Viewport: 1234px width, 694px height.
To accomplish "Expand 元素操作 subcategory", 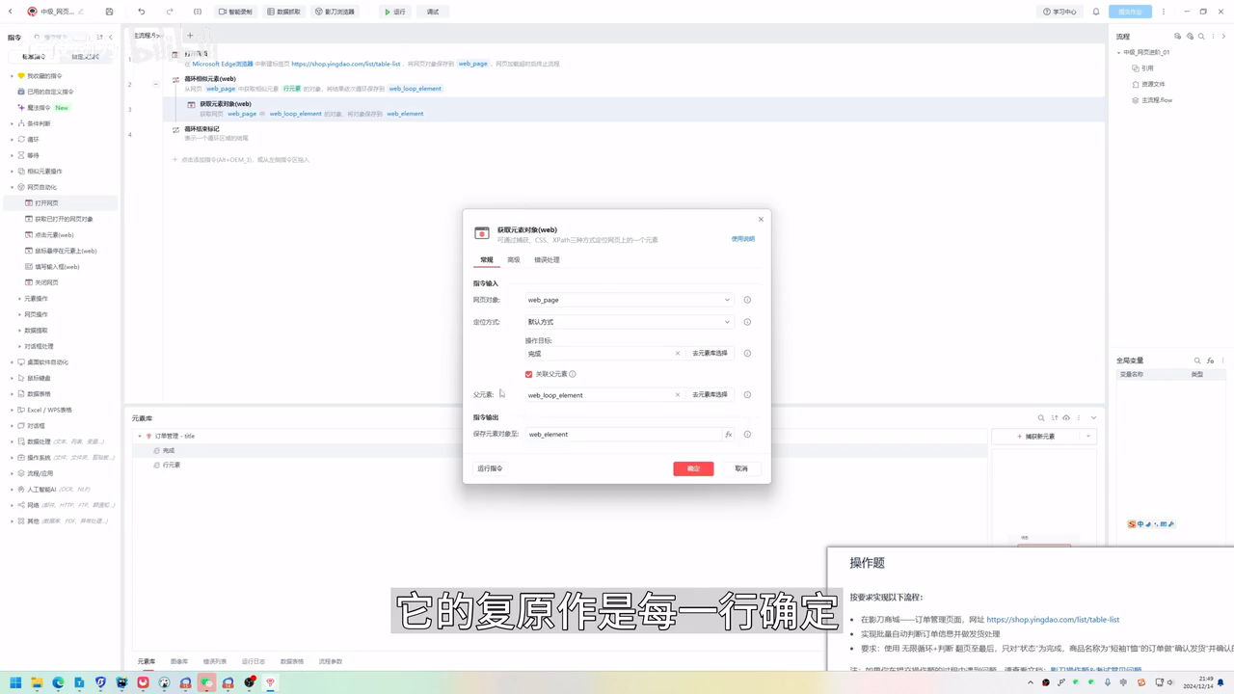I will click(19, 299).
